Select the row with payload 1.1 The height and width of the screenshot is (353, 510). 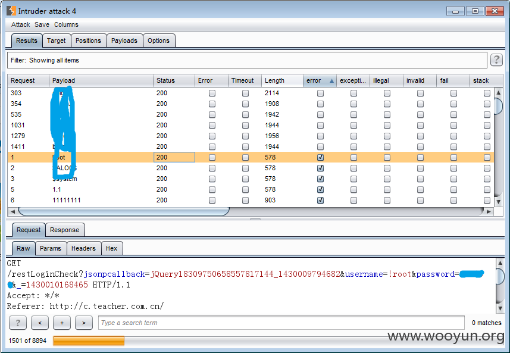pos(251,189)
